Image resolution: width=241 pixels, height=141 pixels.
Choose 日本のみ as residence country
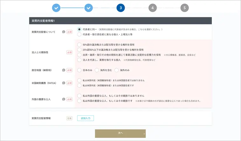tap(79, 70)
